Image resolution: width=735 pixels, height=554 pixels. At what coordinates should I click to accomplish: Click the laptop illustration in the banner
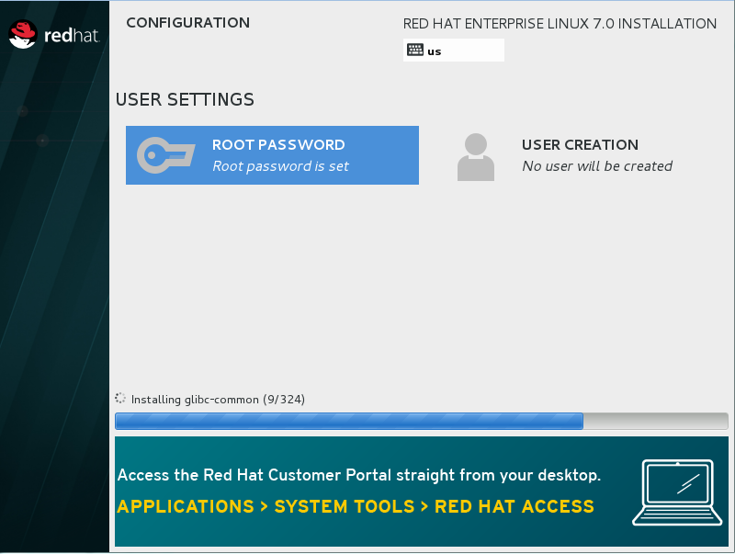(x=673, y=492)
